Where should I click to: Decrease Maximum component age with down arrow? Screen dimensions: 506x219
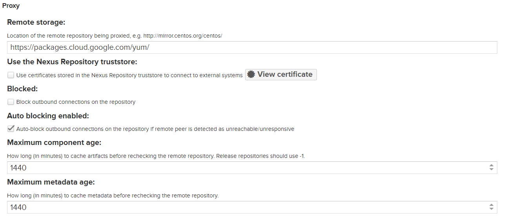[x=491, y=170]
